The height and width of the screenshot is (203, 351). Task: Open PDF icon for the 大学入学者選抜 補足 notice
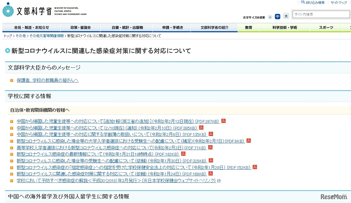248,141
